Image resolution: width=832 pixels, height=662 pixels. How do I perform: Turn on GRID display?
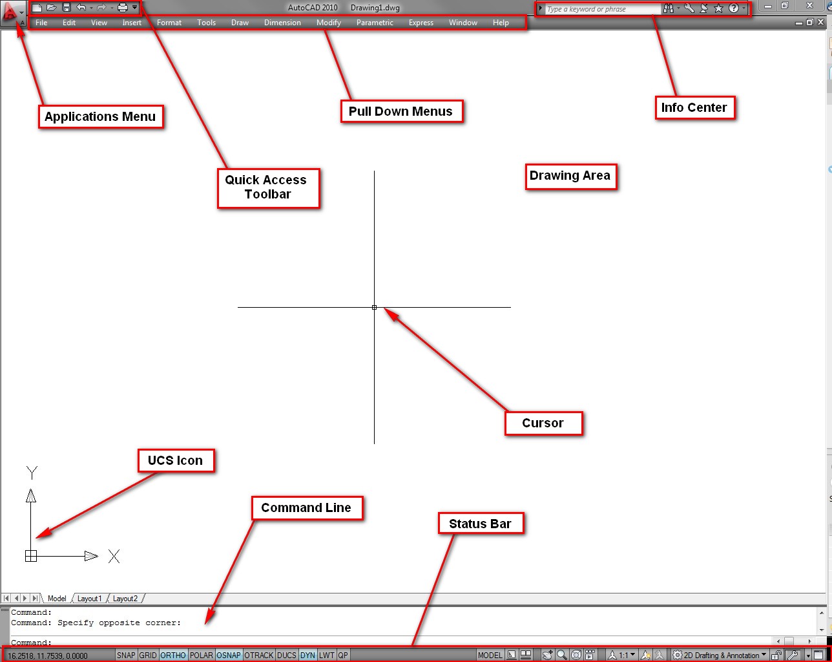(148, 655)
